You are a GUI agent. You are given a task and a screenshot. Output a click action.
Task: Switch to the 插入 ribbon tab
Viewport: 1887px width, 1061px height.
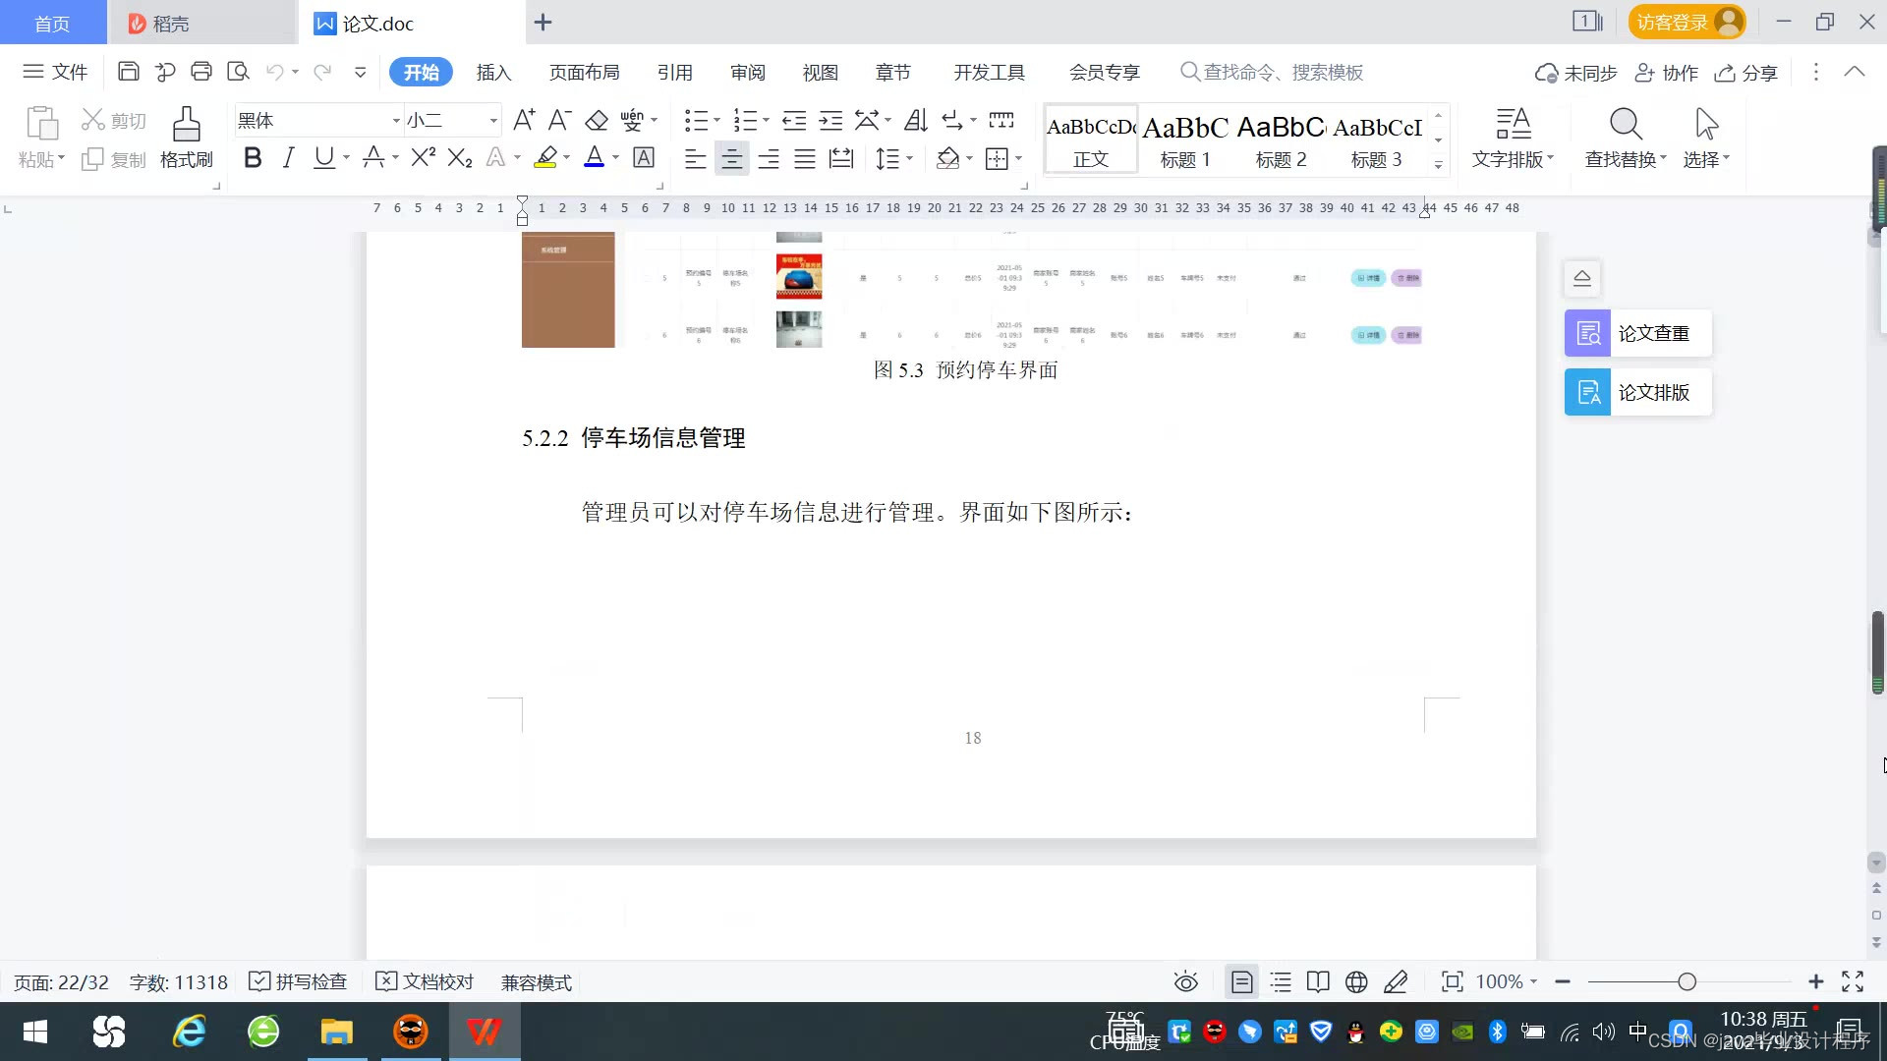click(493, 73)
